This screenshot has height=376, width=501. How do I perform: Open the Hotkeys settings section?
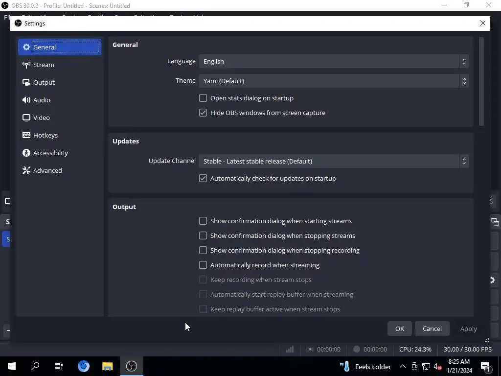click(59, 135)
